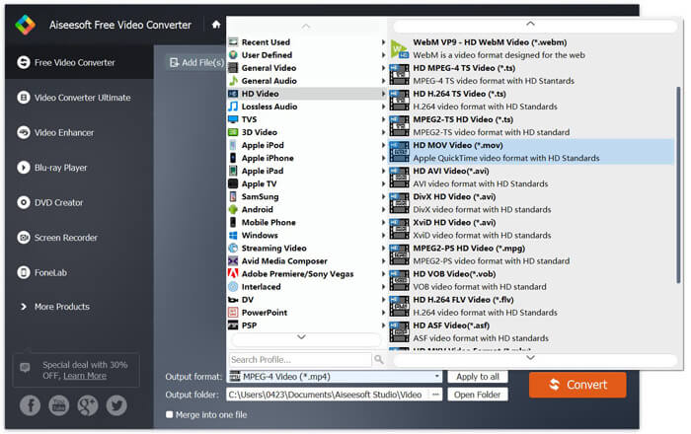This screenshot has height=434, width=691.
Task: Click the Free Video Converter sidebar icon
Action: [24, 62]
